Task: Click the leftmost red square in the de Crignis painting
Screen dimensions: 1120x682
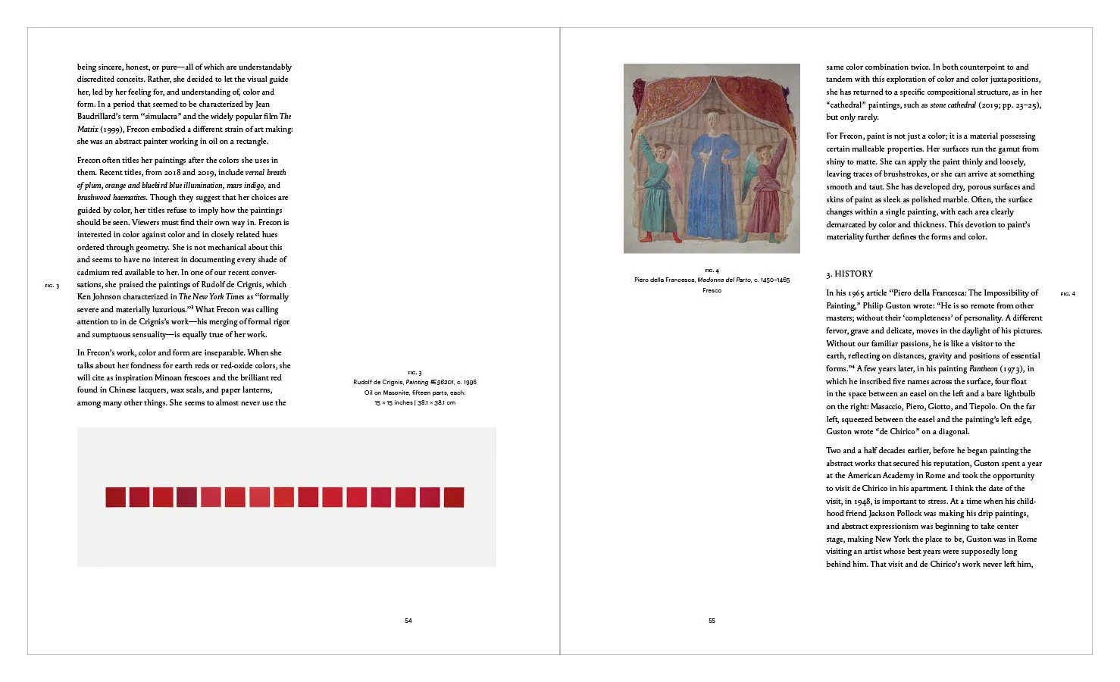Action: point(115,497)
